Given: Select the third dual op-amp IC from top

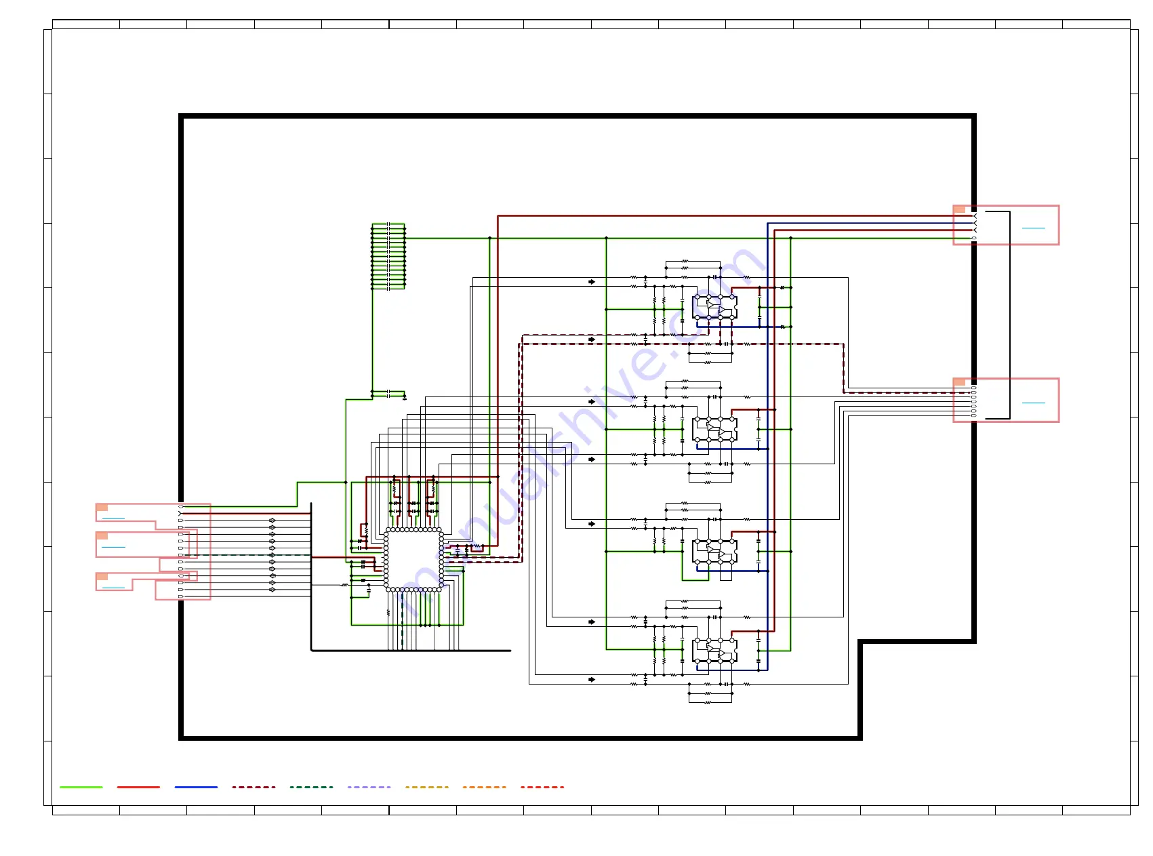Looking at the screenshot, I should coord(714,552).
